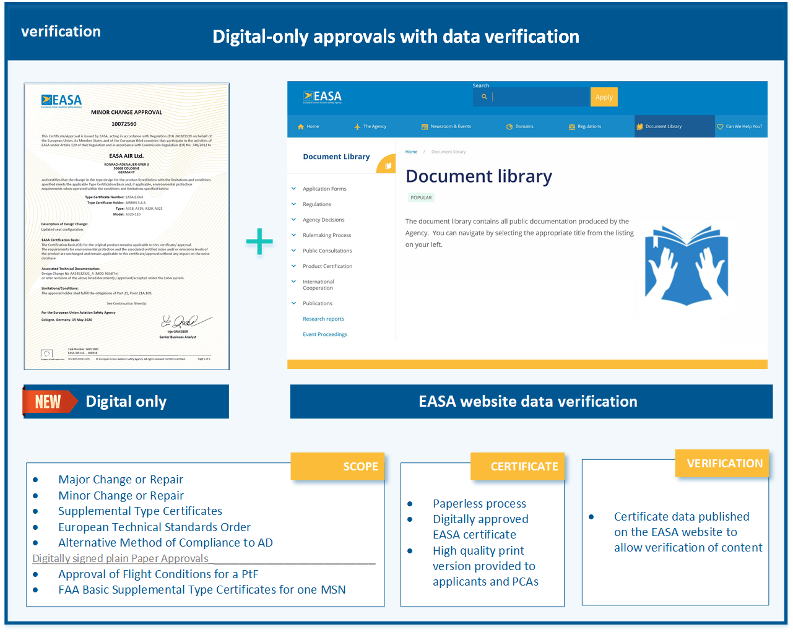Viewport: 793px width, 632px height.
Task: Click the Minor Change Approval certificate thumbnail
Action: coord(127,227)
